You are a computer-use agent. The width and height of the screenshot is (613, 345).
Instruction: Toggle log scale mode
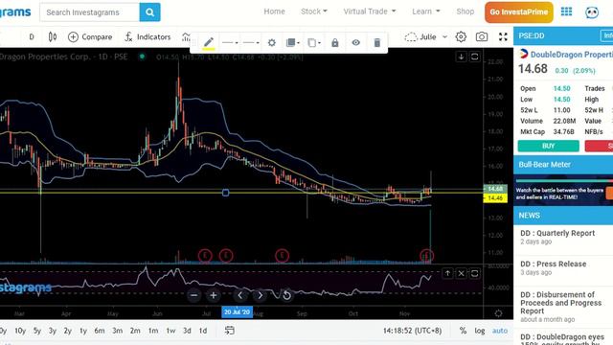click(x=480, y=331)
